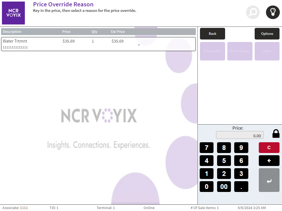Click into the Price entry field
Screen dimensions: 282x211
(240, 135)
